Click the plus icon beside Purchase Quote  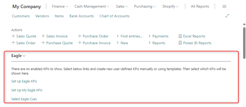[x=43, y=43]
